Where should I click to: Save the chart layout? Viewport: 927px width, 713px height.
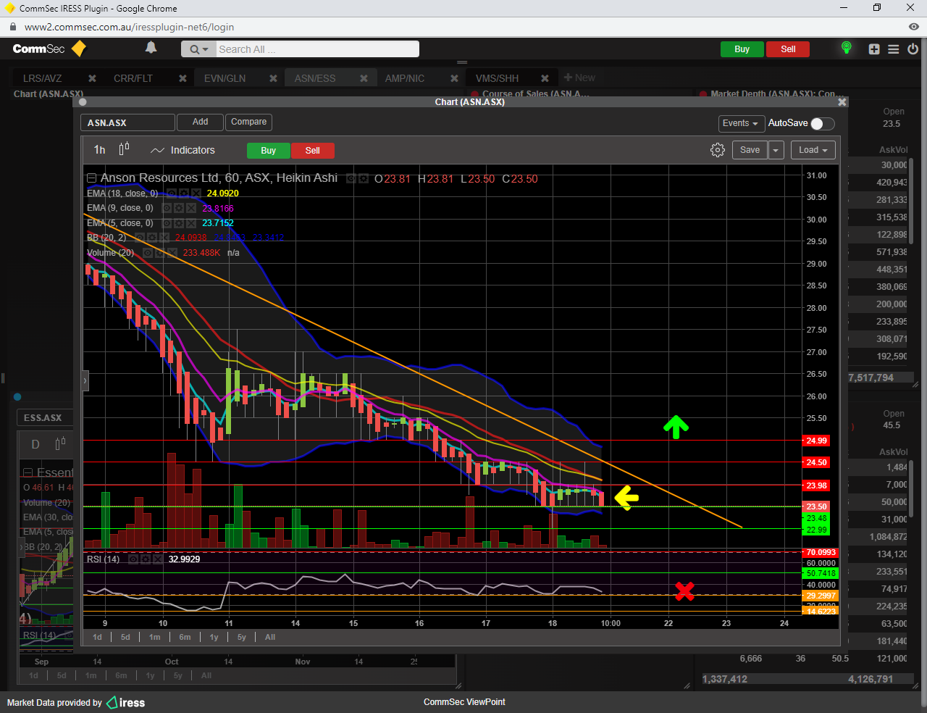pyautogui.click(x=750, y=150)
